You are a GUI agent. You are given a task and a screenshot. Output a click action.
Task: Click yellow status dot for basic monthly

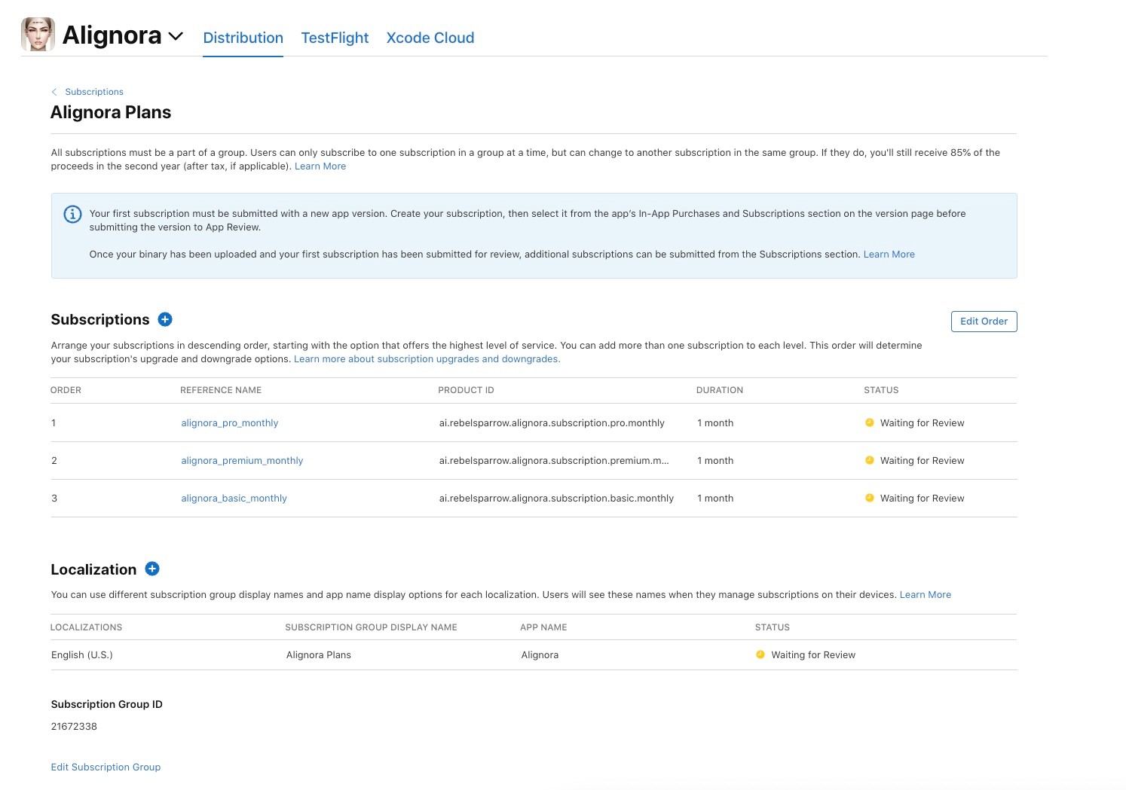[x=869, y=498]
